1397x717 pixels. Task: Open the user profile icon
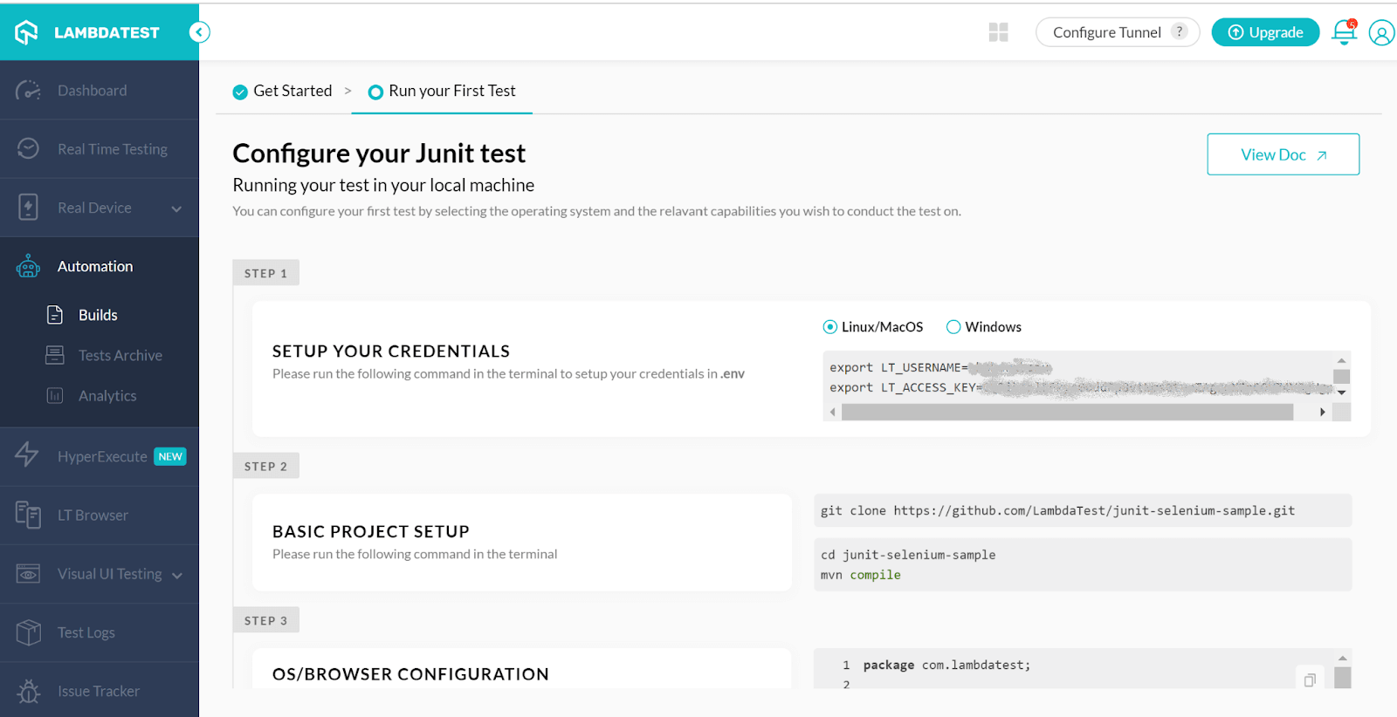coord(1381,33)
